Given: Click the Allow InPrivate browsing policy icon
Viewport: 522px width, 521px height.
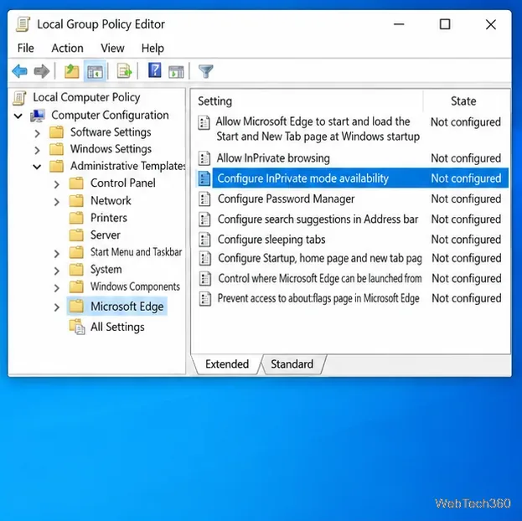Looking at the screenshot, I should [204, 158].
